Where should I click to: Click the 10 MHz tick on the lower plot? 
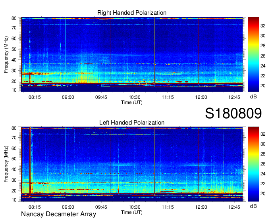point(14,200)
